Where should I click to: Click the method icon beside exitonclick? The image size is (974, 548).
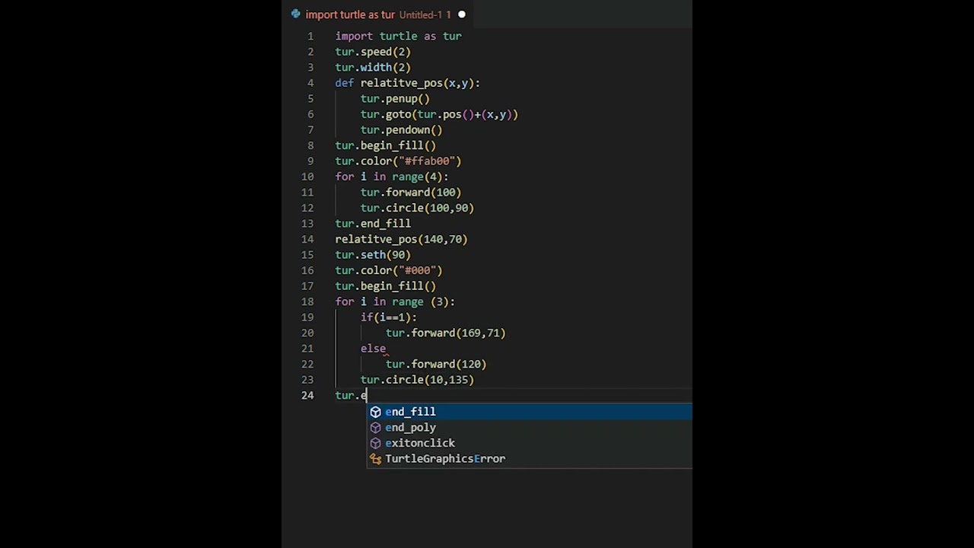(x=375, y=443)
